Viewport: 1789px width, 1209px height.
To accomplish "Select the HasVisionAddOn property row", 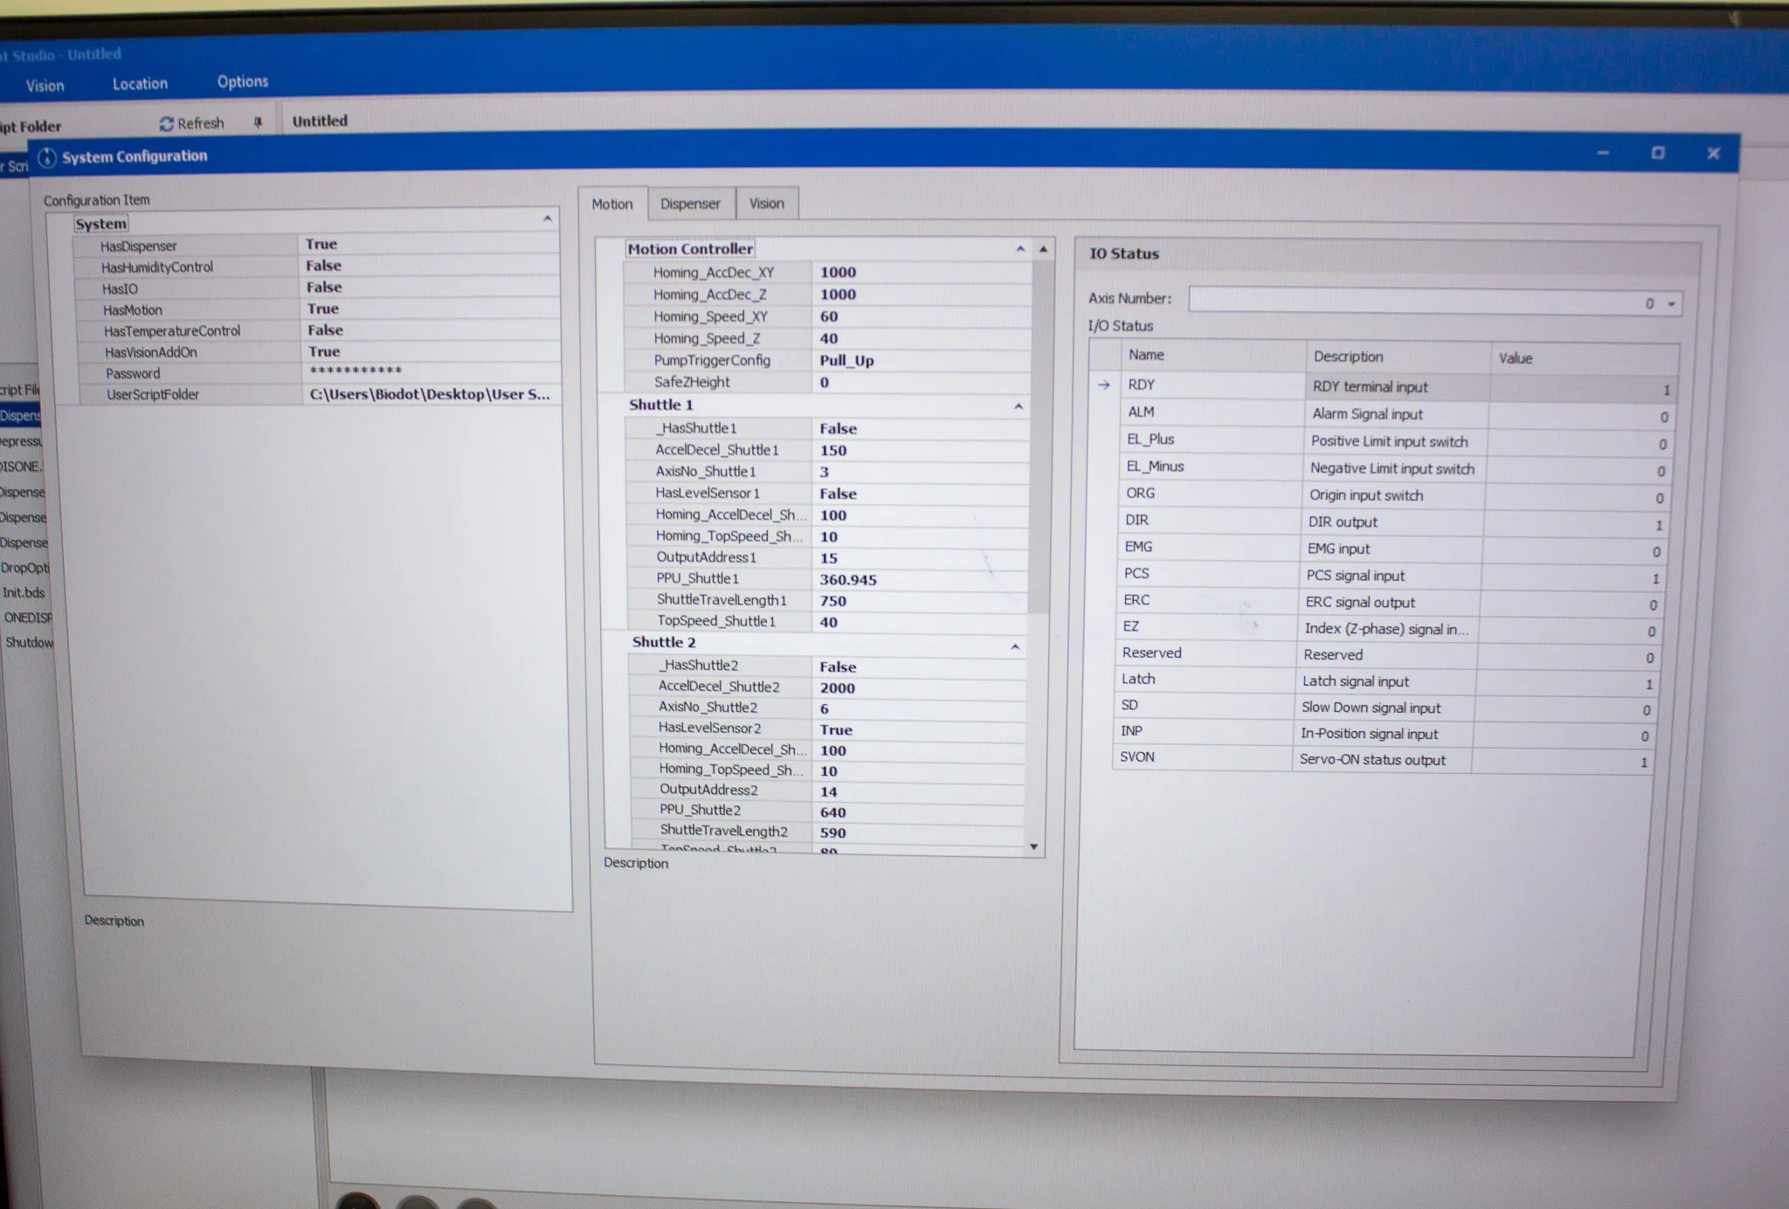I will click(x=319, y=352).
